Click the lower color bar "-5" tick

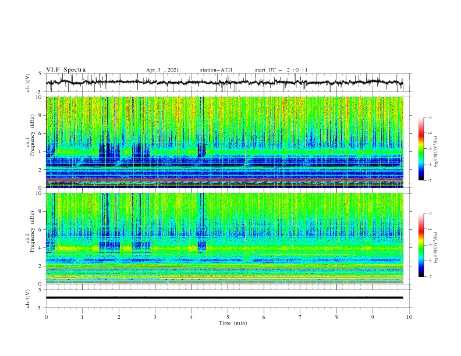429,245
